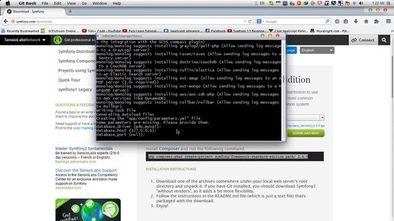Open the View menu
The width and height of the screenshot is (394, 221).
[x=71, y=3]
